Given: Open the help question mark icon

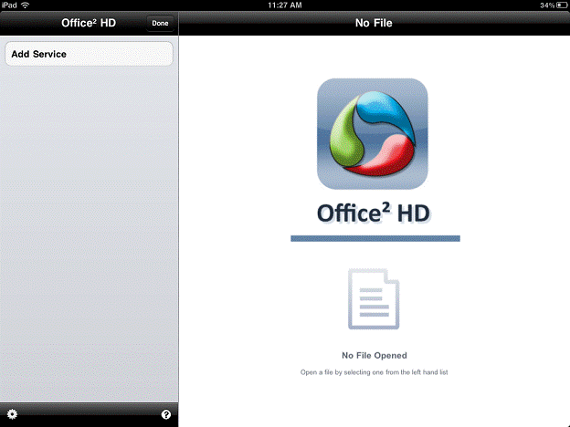Looking at the screenshot, I should (x=166, y=414).
